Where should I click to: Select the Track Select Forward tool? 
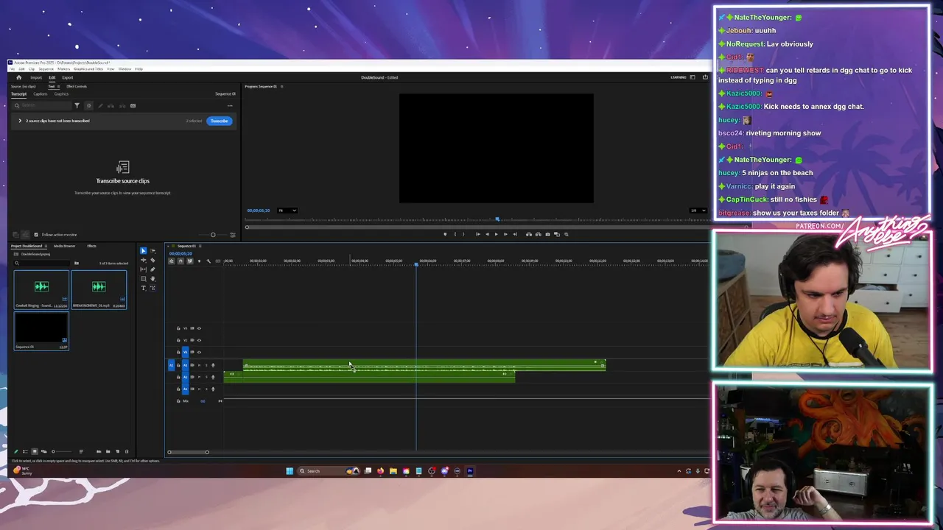pos(153,251)
